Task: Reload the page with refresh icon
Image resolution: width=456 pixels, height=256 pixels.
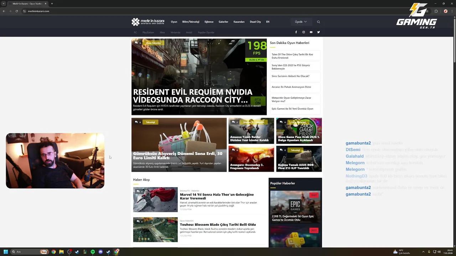Action: coord(16,11)
